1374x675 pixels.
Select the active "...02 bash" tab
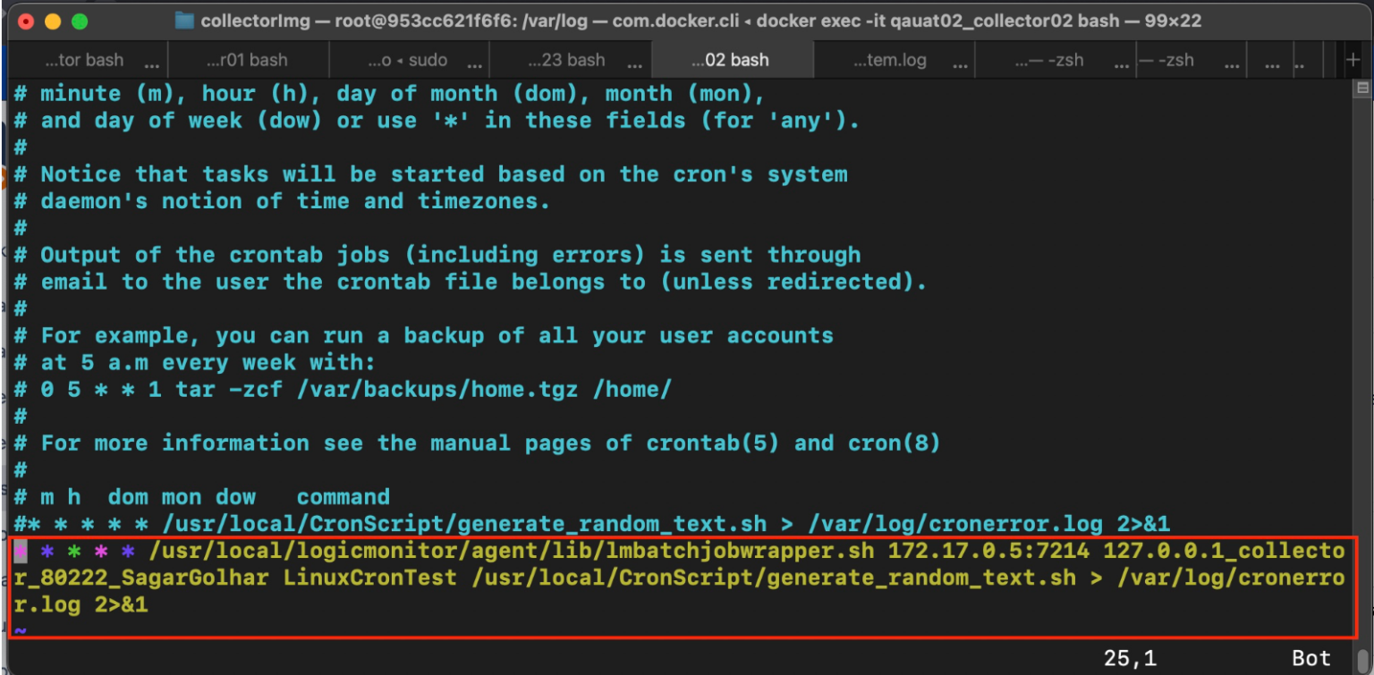coord(734,60)
